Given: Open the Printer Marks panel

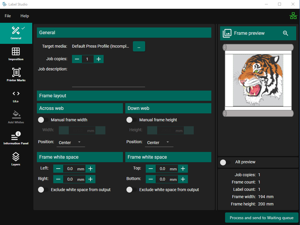Looking at the screenshot, I should [16, 75].
